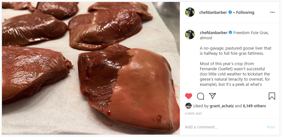Open comments with the speech bubble icon

(200, 96)
